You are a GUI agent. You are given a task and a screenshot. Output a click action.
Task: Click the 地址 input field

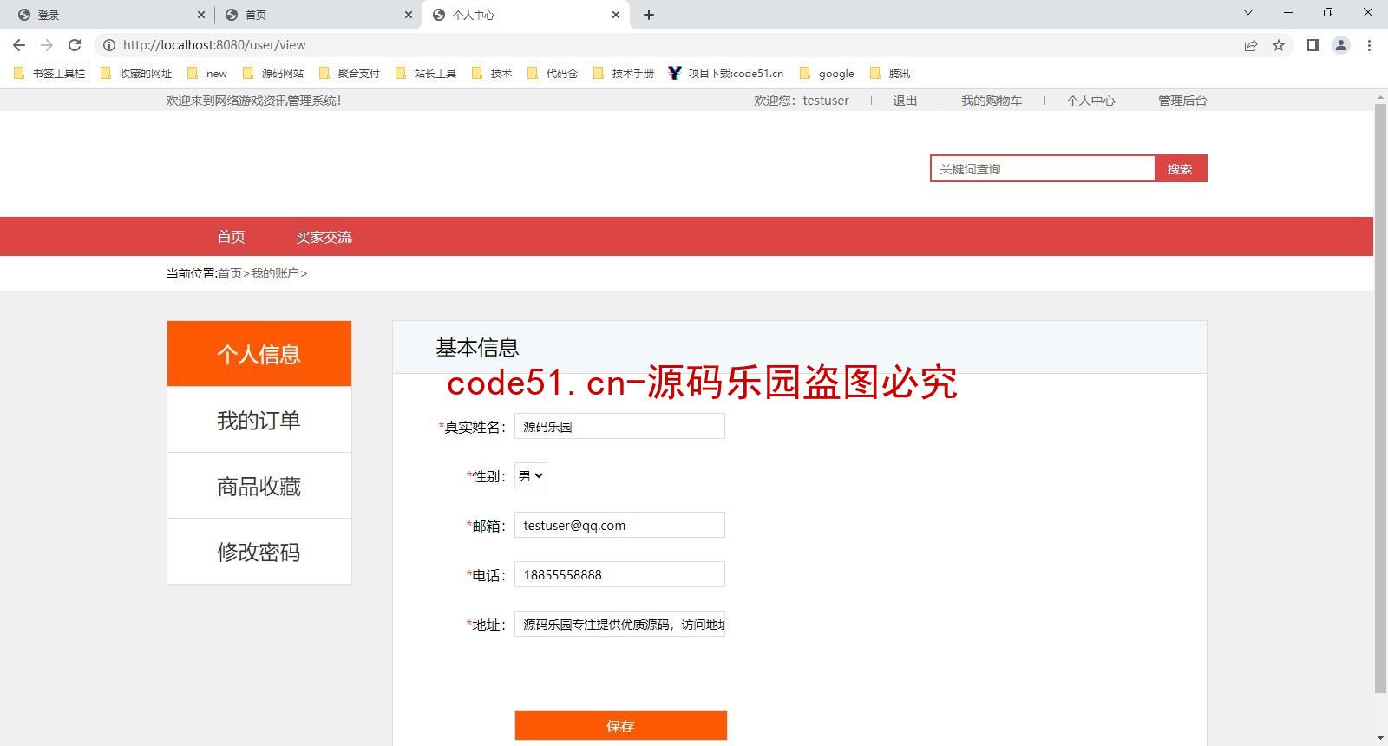pos(619,624)
